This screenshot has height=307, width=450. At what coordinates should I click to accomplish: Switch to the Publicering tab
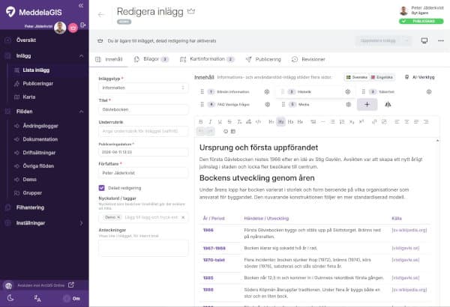[263, 59]
